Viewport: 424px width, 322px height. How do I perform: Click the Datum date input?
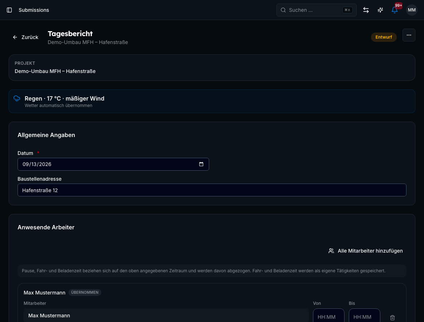[113, 164]
